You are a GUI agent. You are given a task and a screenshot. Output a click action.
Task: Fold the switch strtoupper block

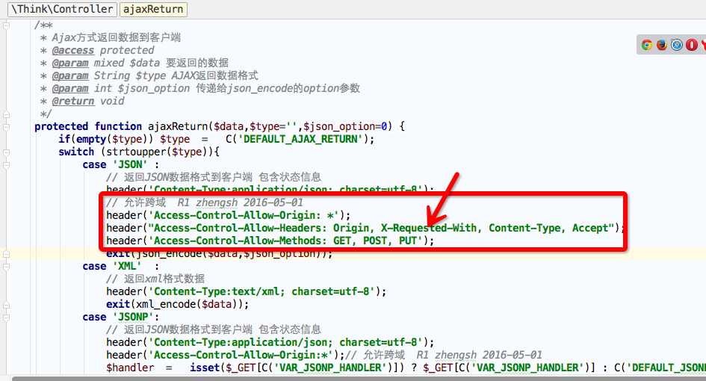[x=6, y=152]
